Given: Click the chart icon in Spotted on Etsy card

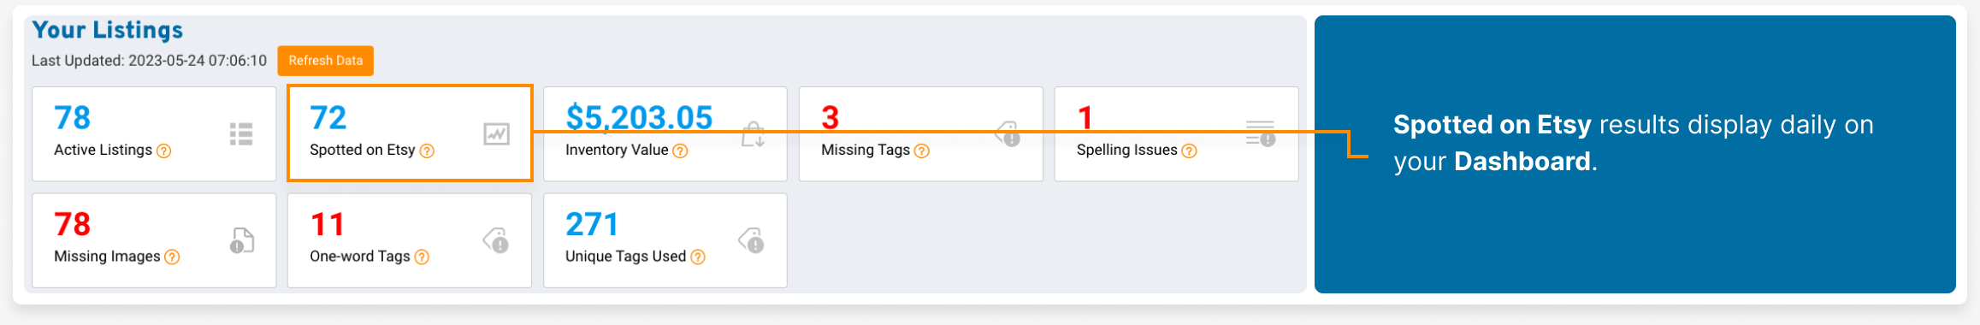Looking at the screenshot, I should [x=496, y=134].
